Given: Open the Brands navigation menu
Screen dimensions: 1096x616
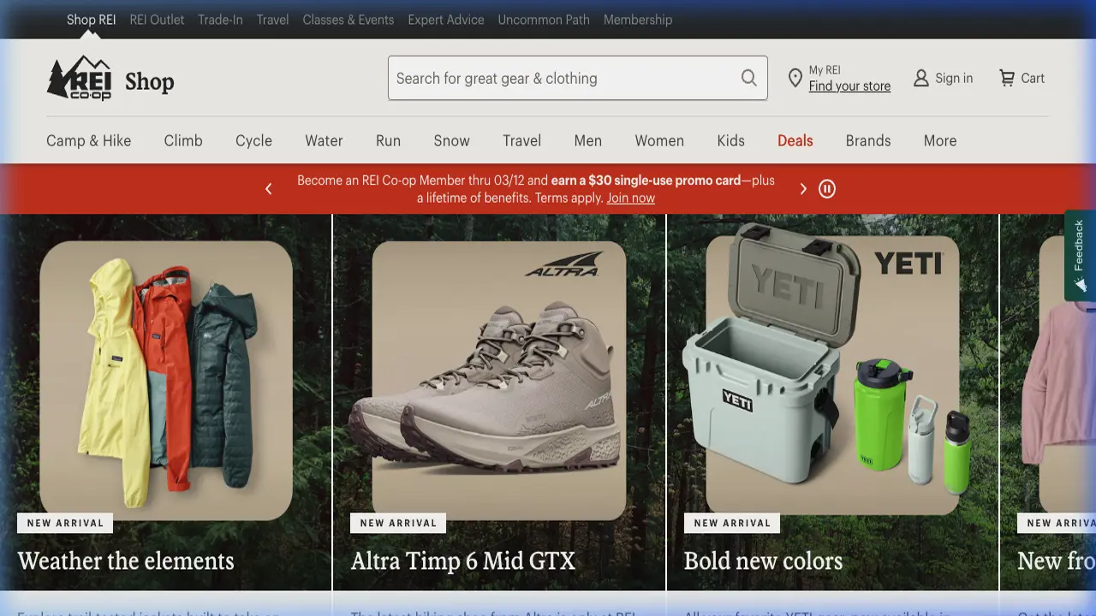Looking at the screenshot, I should click(867, 140).
